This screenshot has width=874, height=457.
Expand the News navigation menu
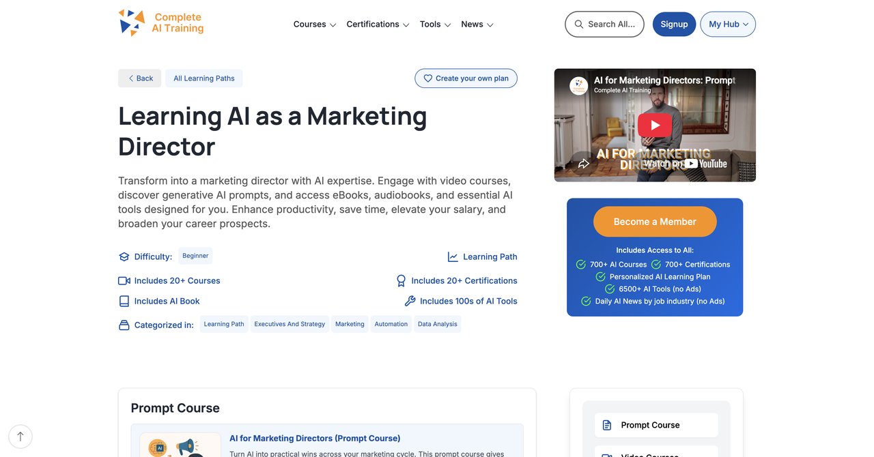(x=477, y=24)
